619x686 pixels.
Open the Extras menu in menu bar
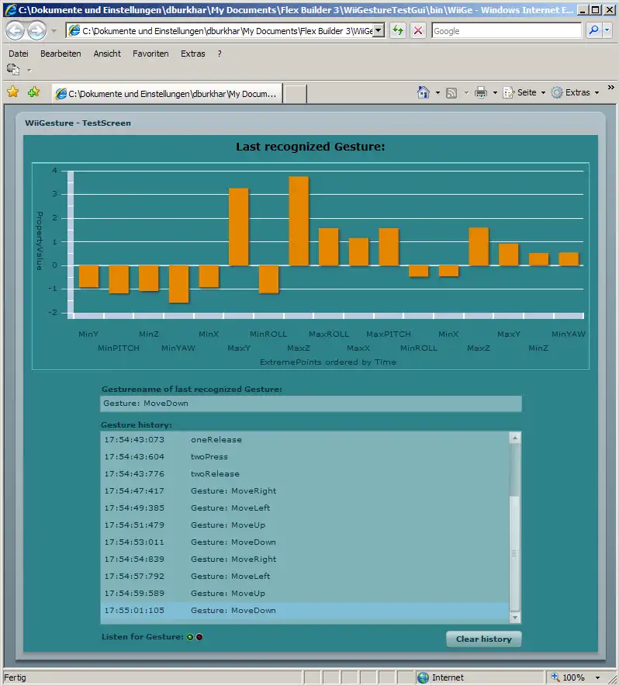point(193,54)
